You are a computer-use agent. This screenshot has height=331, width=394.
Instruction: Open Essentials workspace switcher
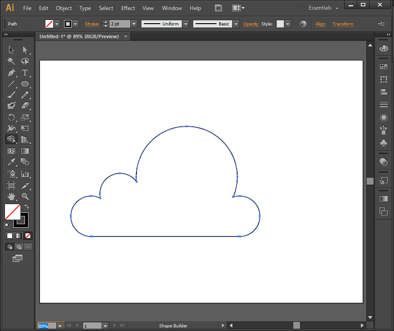click(323, 8)
